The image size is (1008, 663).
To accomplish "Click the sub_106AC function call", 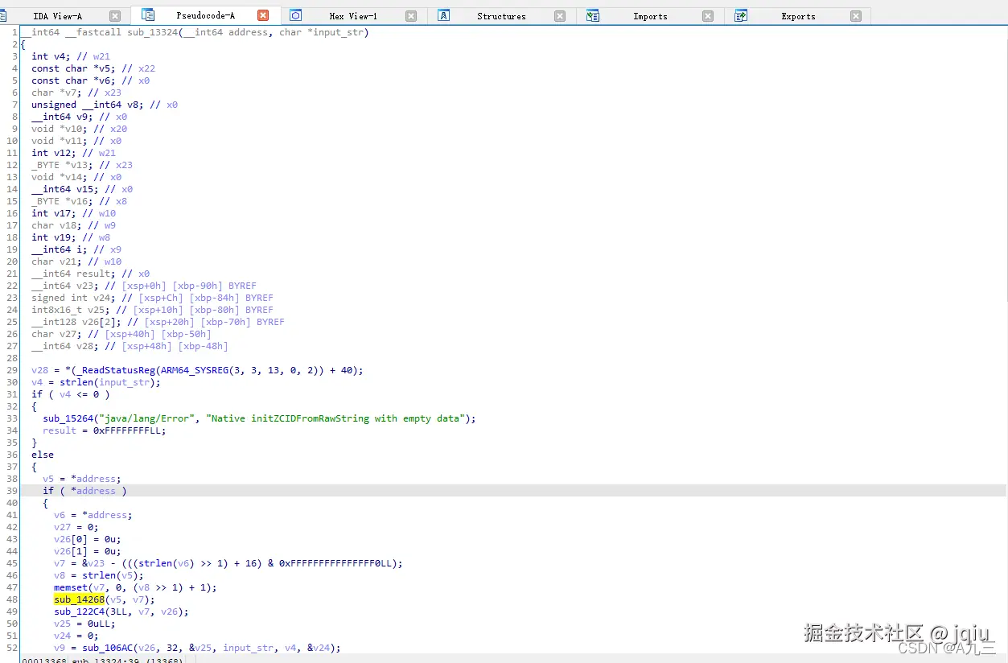I will coord(108,648).
